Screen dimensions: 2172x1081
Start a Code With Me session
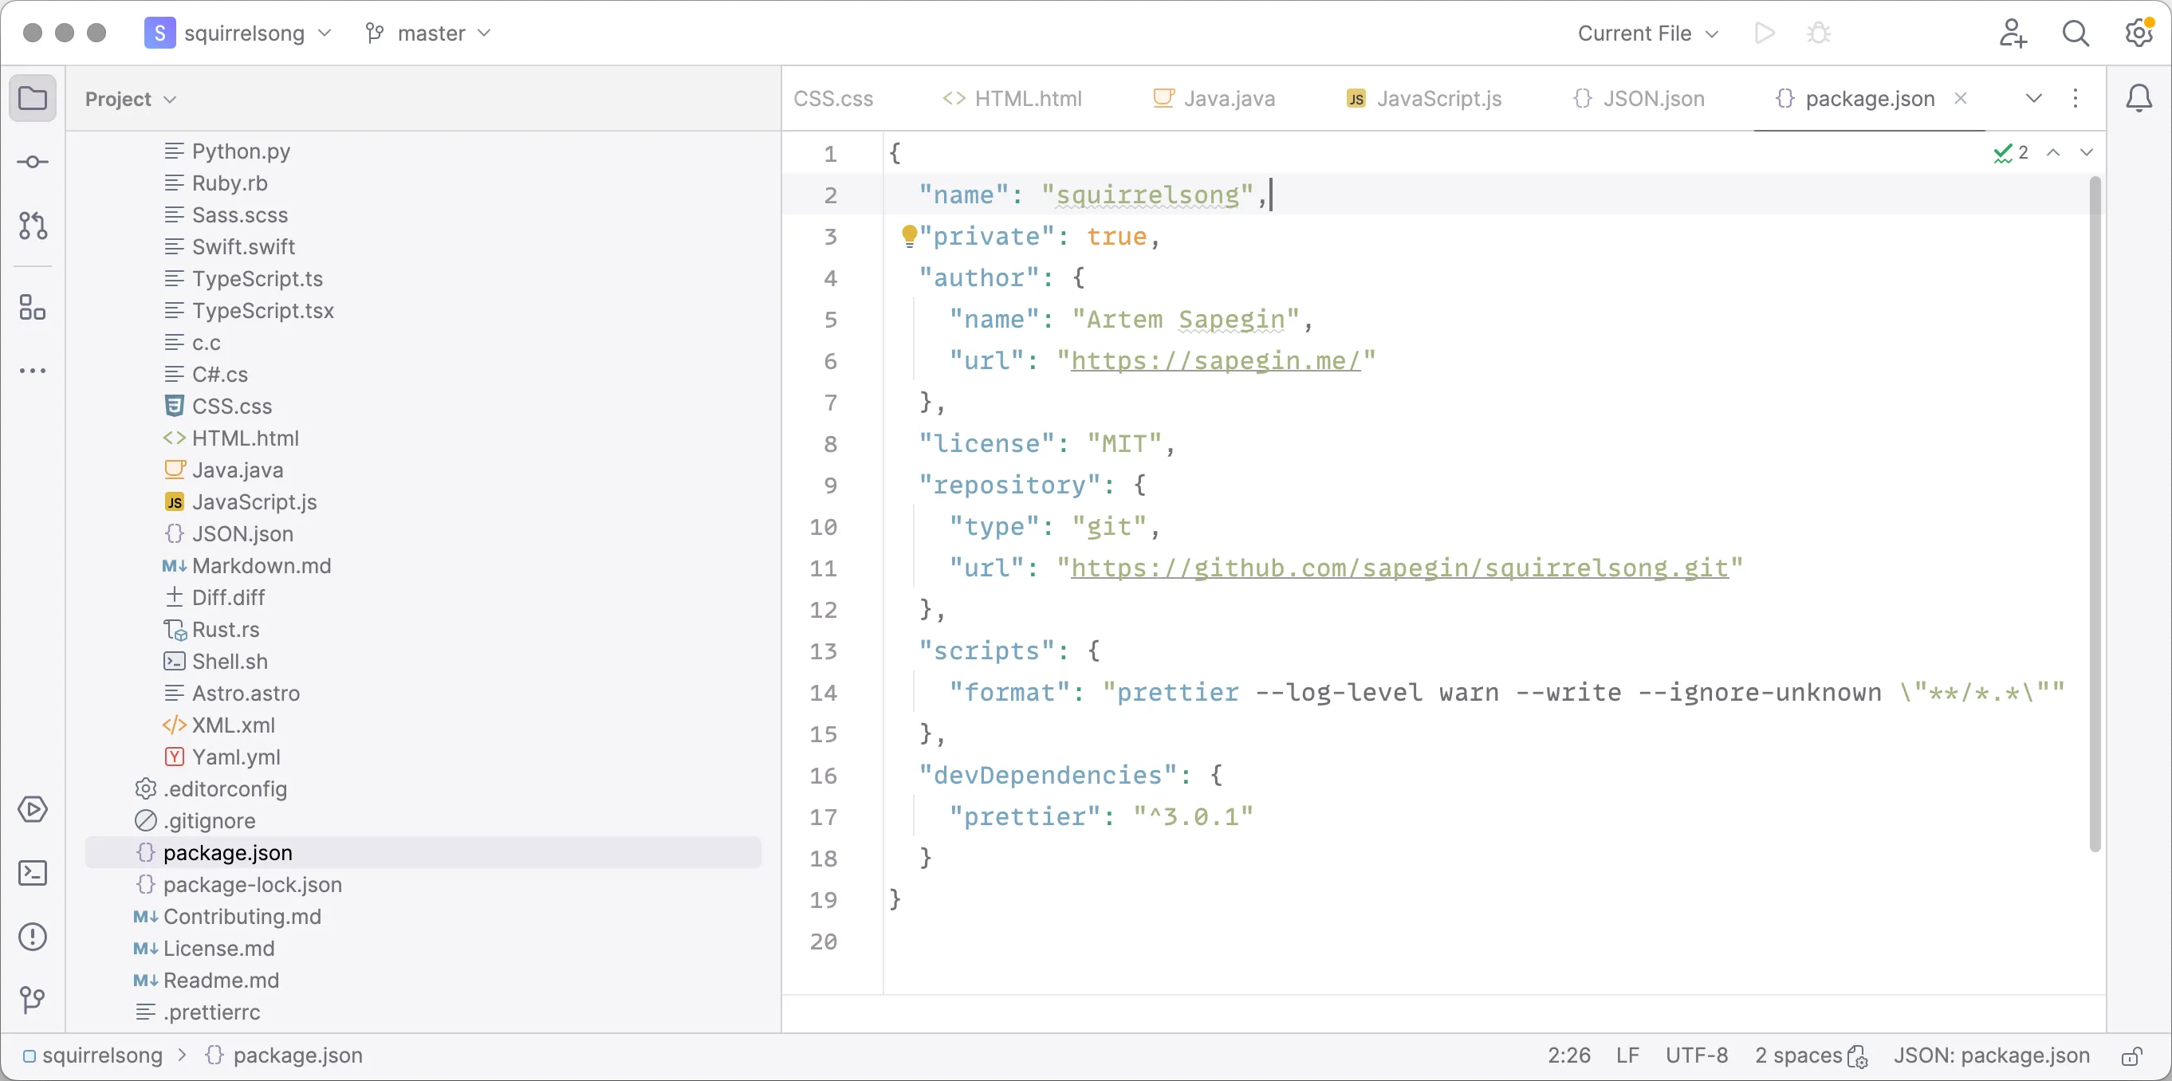[2013, 33]
